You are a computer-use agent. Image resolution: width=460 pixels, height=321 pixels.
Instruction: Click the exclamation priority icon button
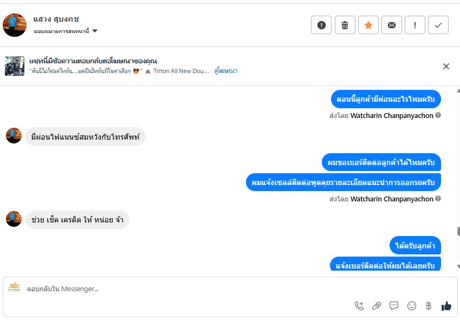415,25
